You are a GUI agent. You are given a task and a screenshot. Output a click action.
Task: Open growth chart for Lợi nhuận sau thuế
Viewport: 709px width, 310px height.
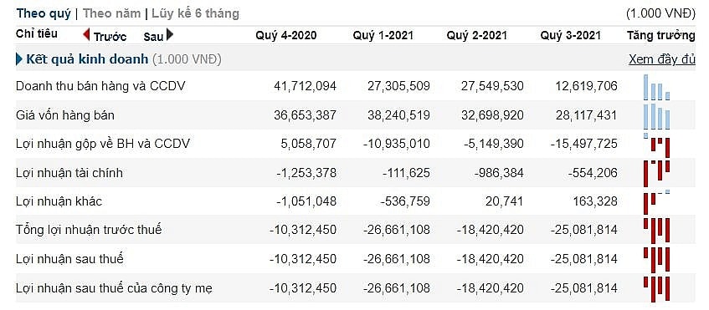[657, 260]
